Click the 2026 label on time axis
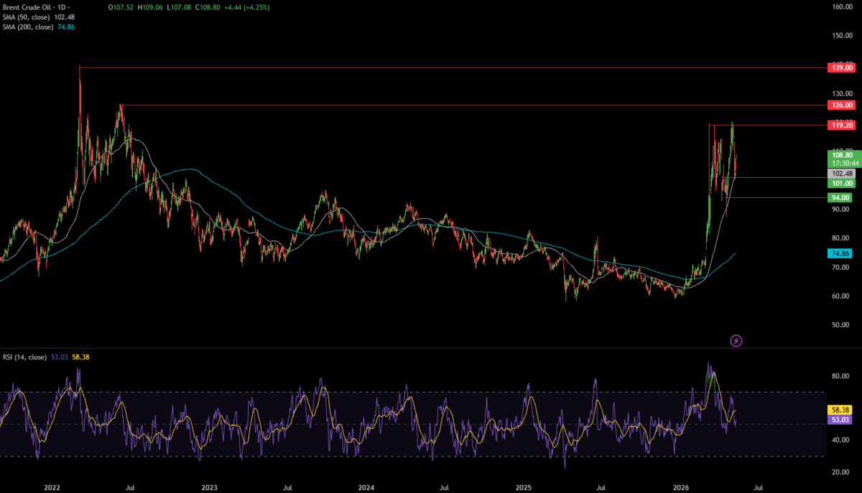This screenshot has width=862, height=493. [x=680, y=487]
